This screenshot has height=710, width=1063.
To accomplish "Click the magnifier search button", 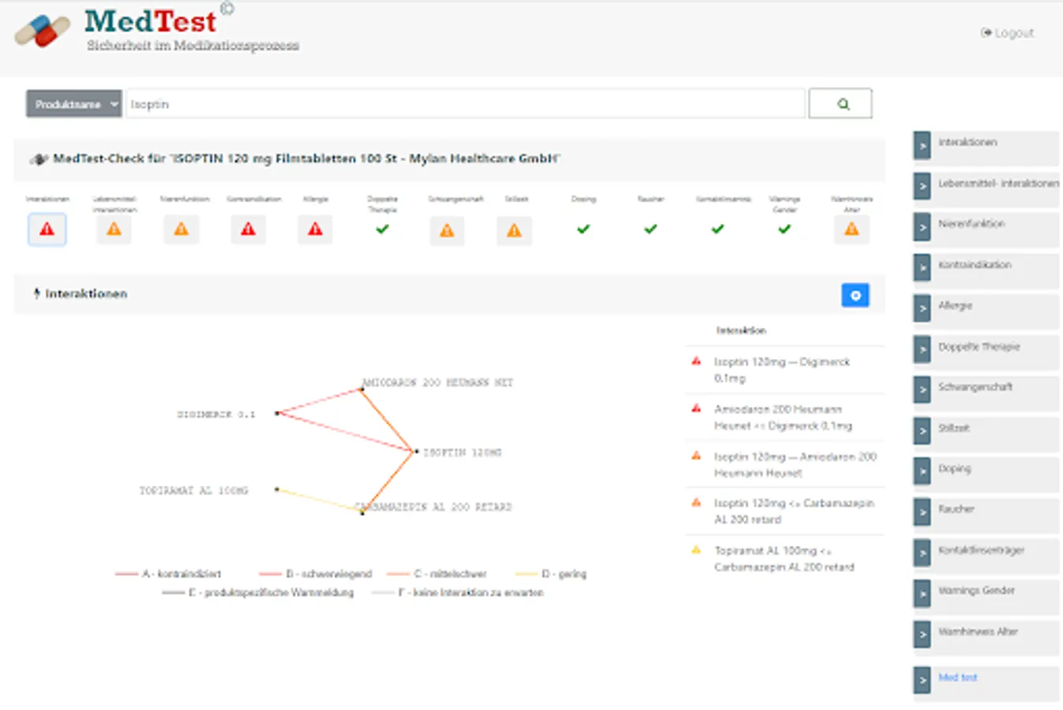I will point(840,103).
